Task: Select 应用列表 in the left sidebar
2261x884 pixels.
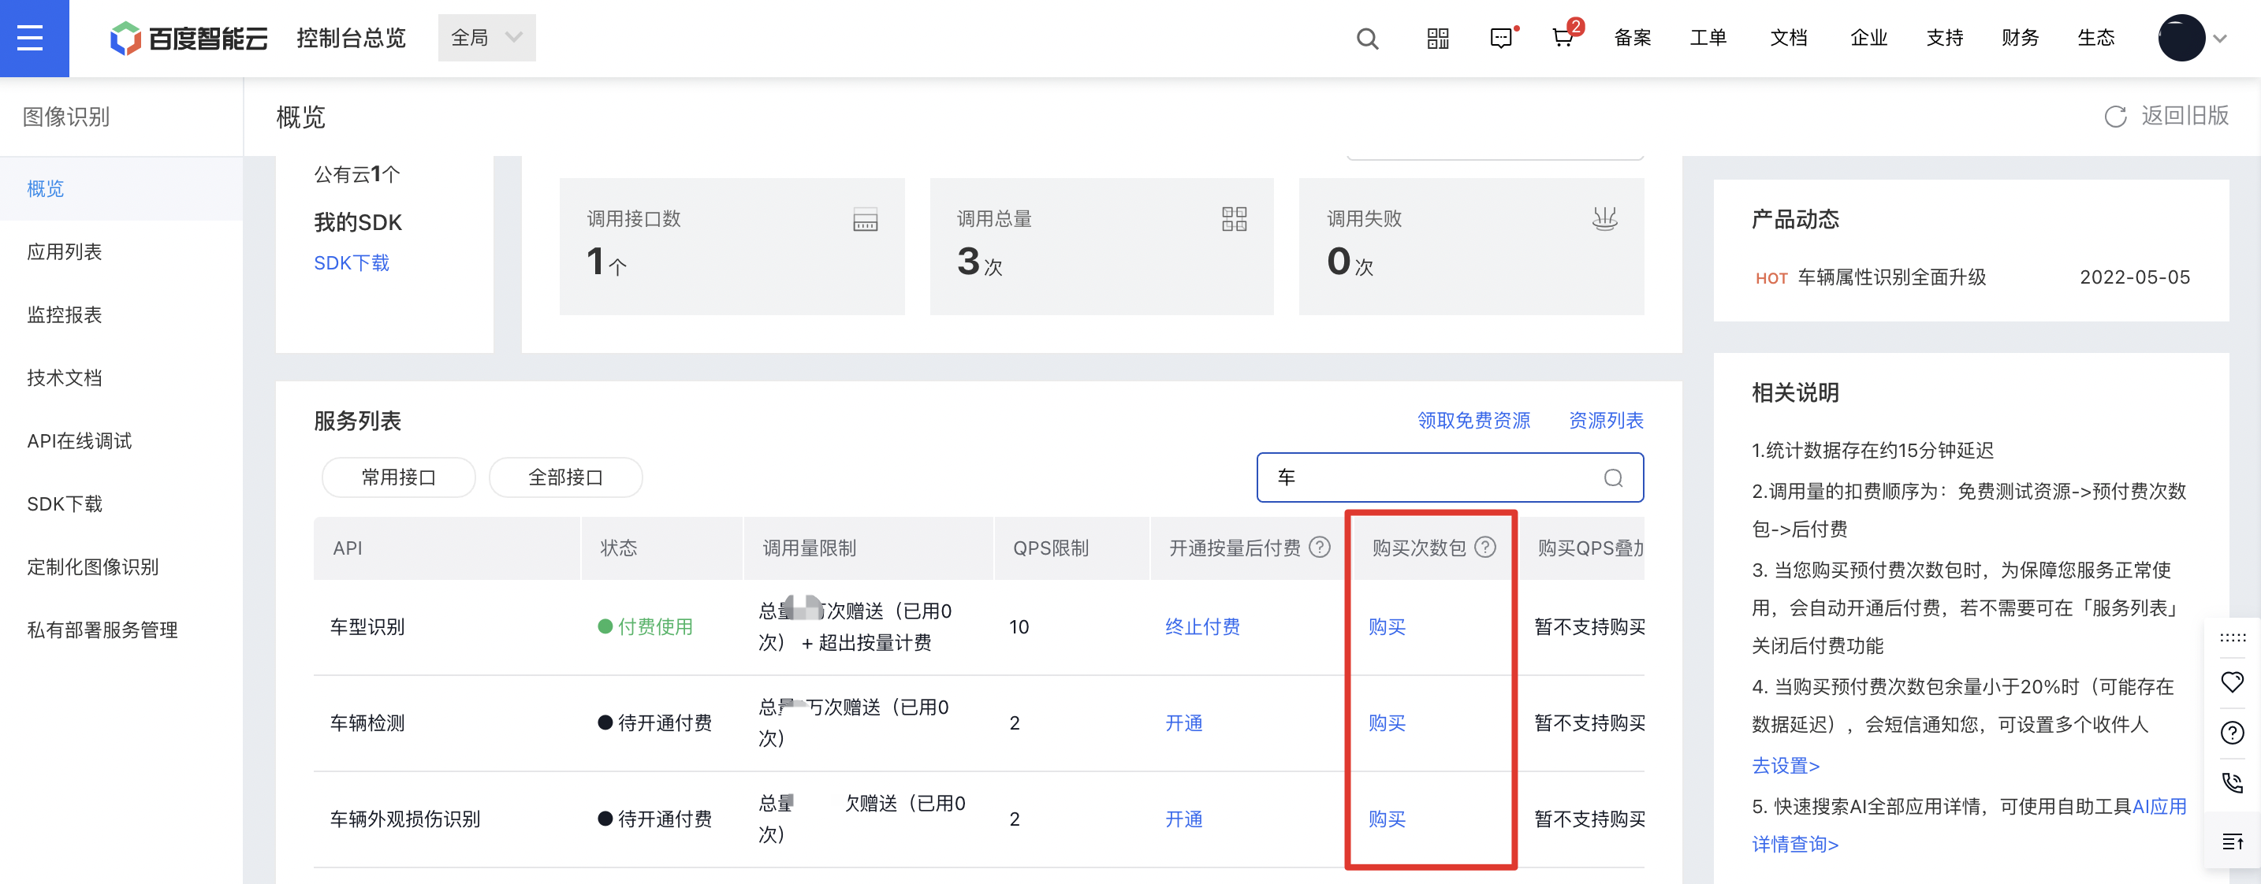Action: pyautogui.click(x=121, y=251)
